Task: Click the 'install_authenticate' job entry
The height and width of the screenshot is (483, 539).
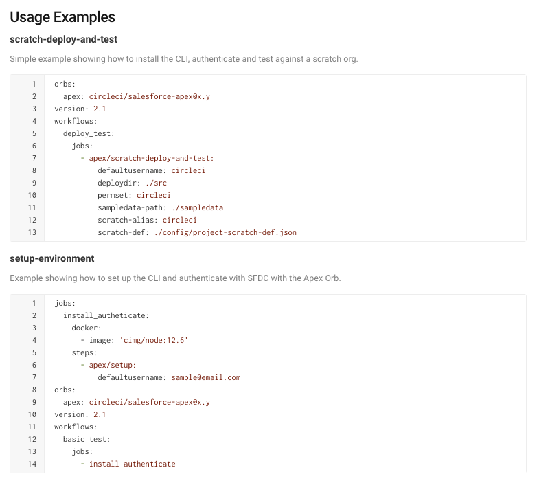Action: pos(133,464)
